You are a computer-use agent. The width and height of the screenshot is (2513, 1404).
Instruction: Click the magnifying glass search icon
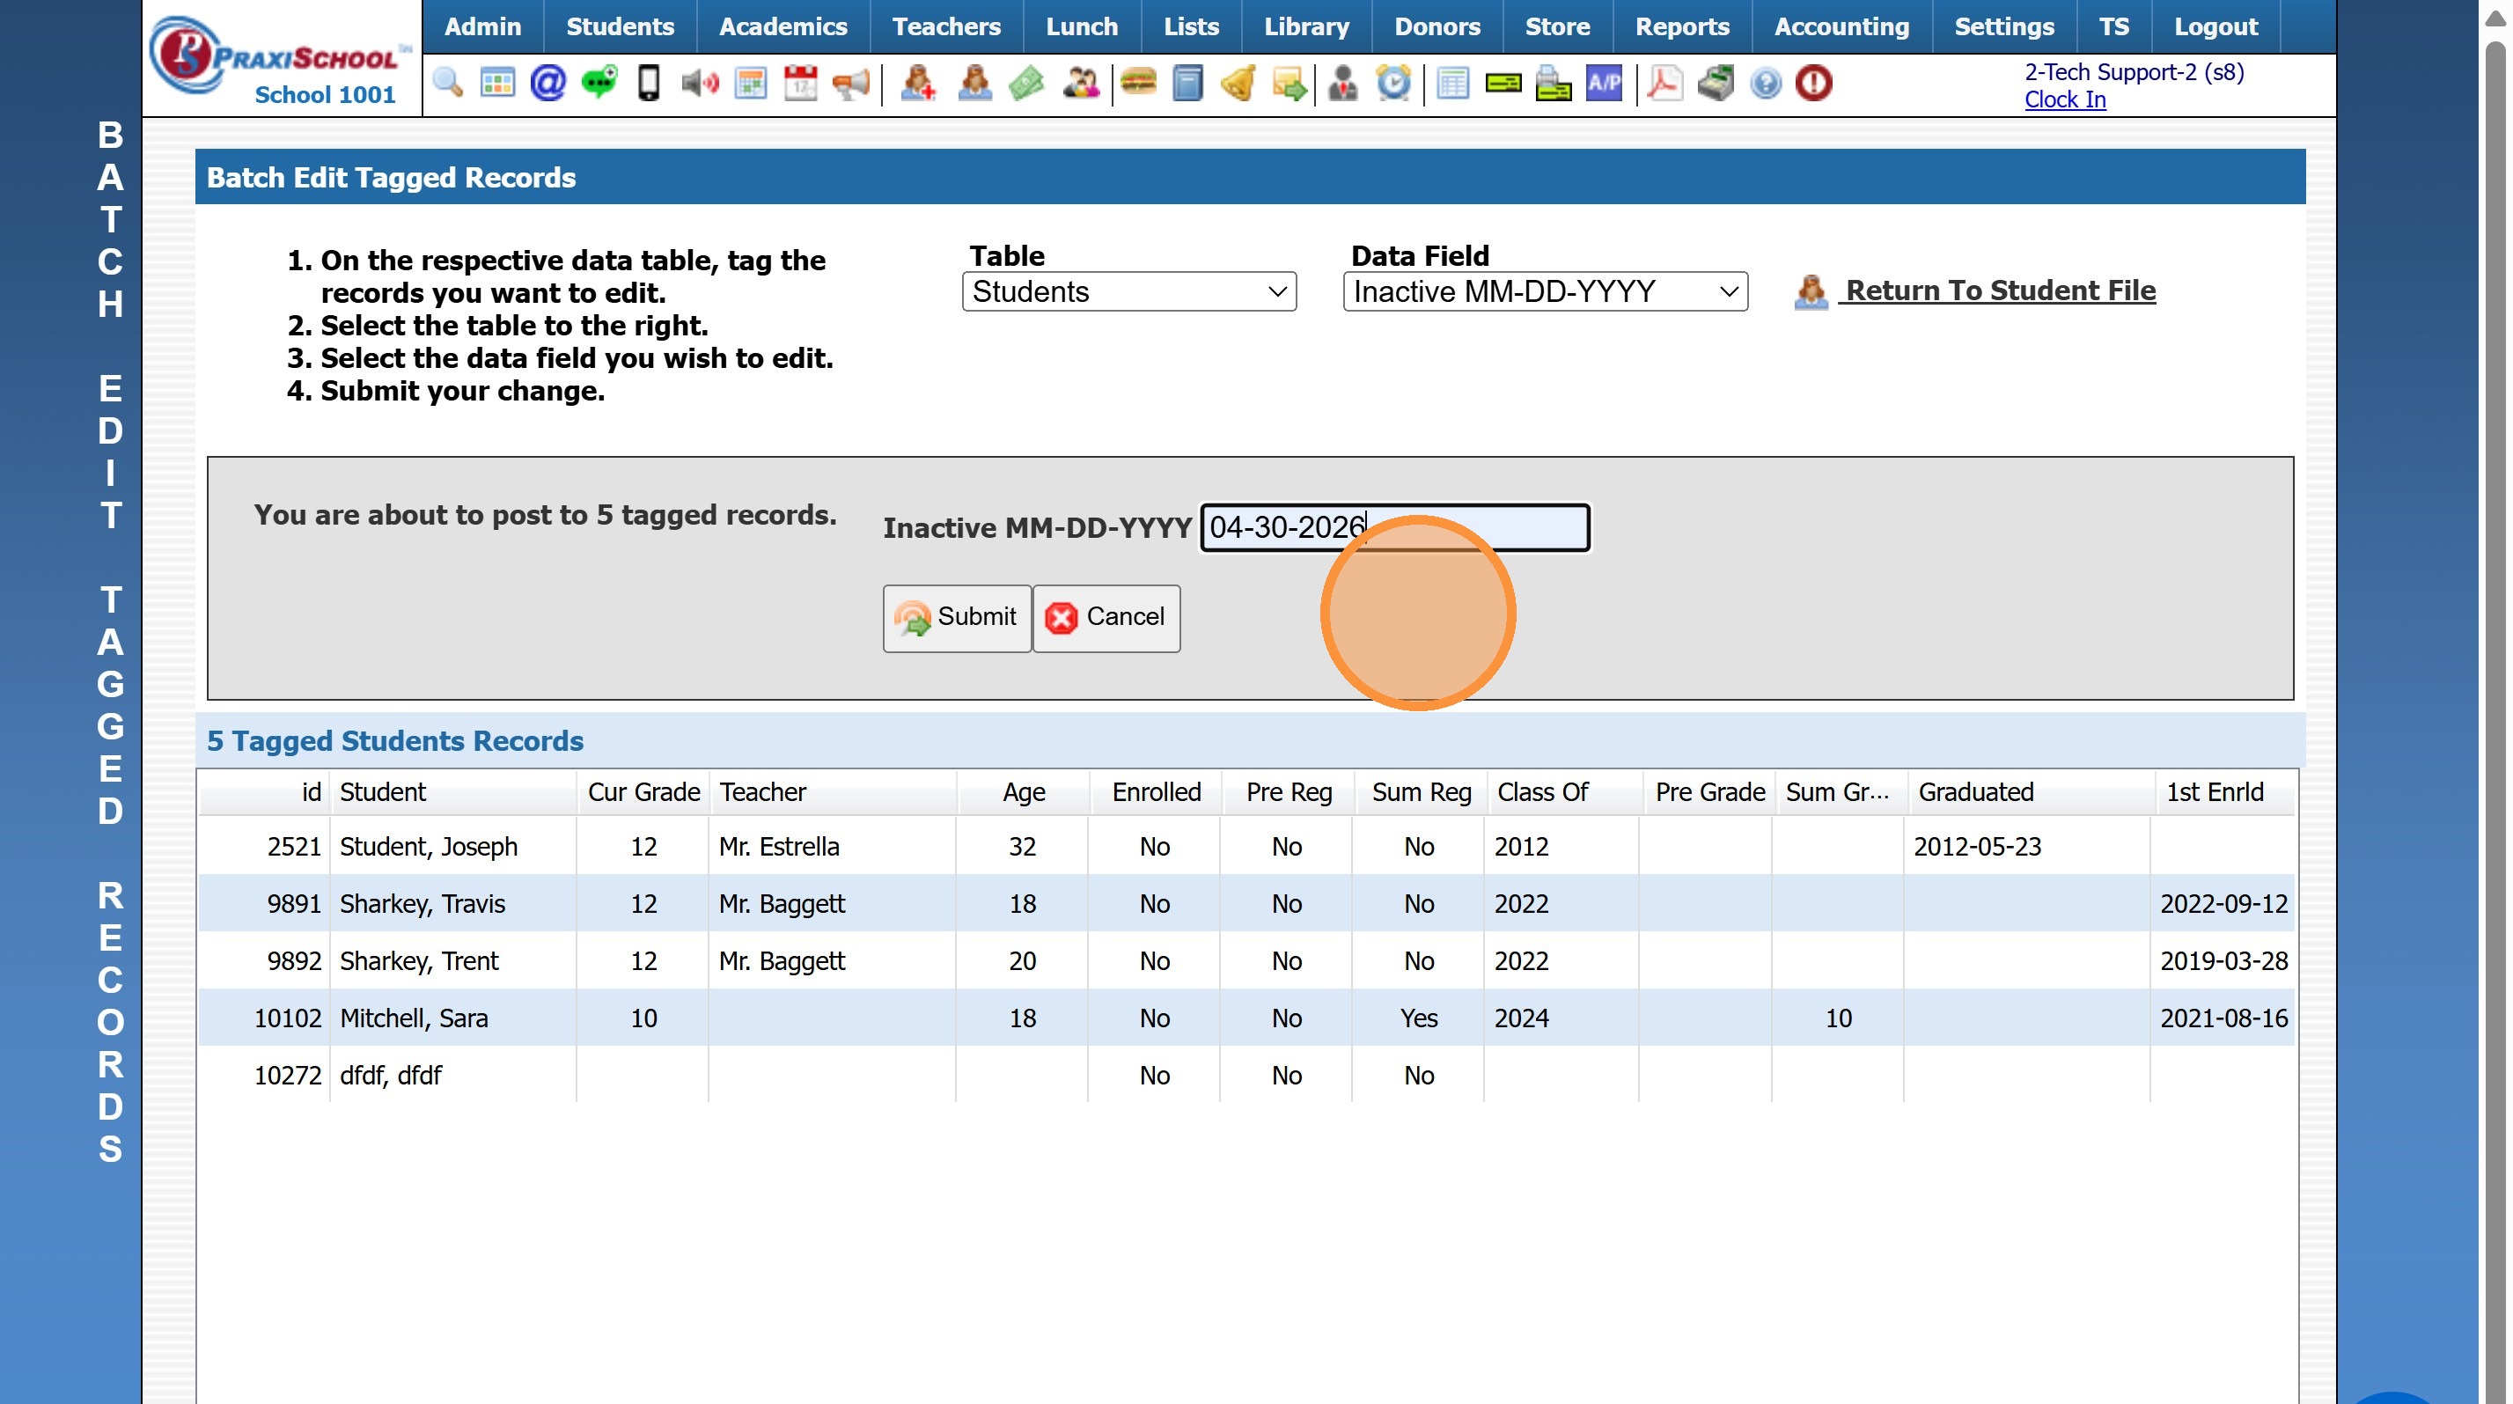pyautogui.click(x=448, y=83)
